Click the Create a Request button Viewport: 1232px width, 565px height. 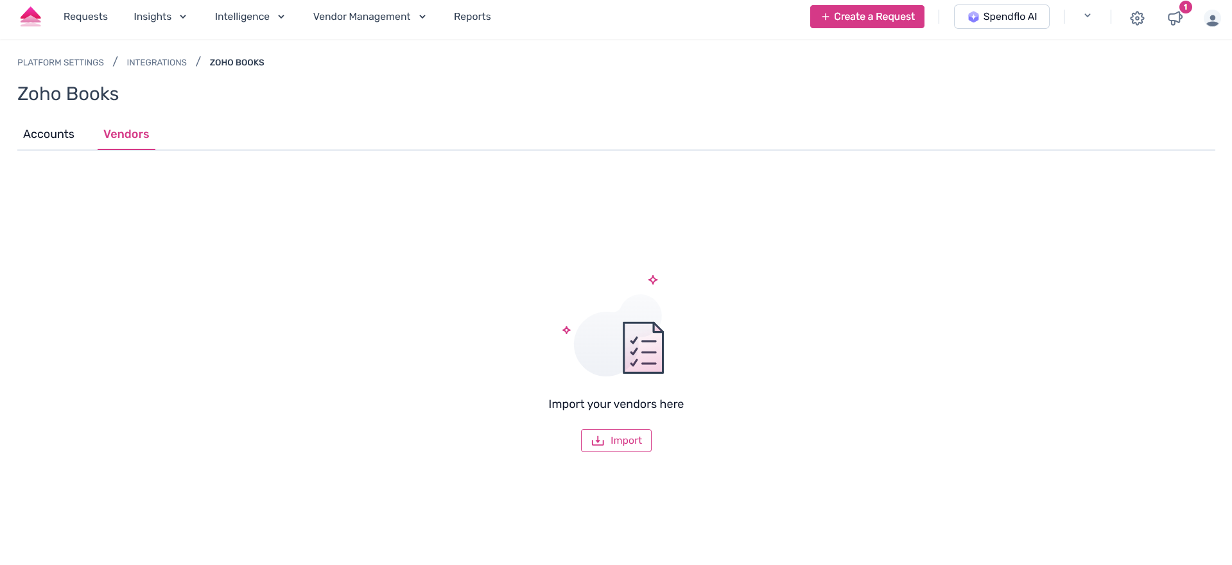(867, 17)
